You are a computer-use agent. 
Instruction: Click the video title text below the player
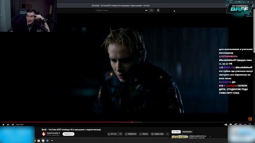[x=71, y=129]
